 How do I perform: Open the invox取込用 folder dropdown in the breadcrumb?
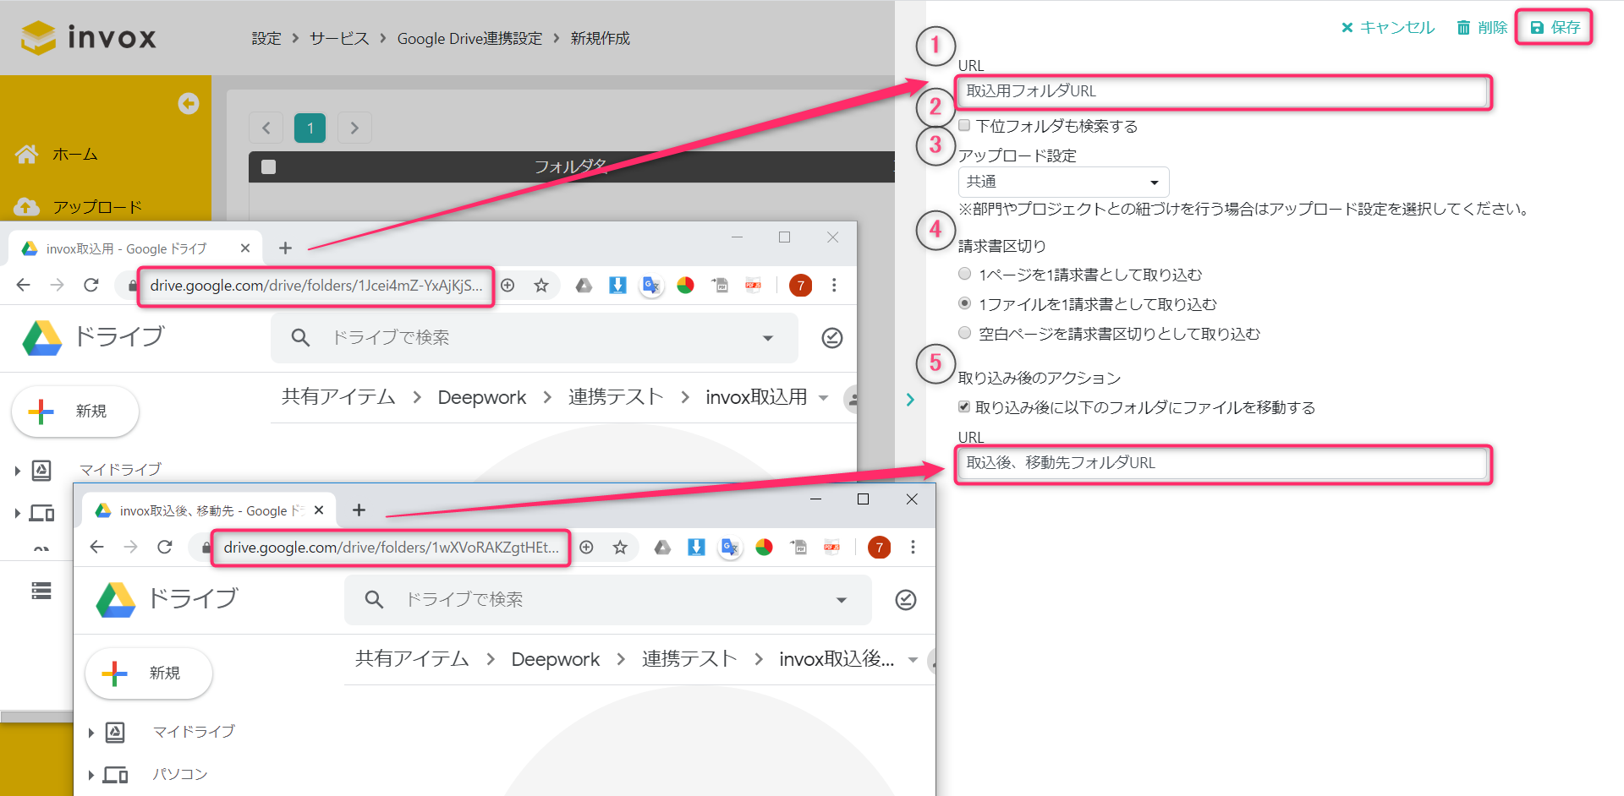(x=823, y=398)
